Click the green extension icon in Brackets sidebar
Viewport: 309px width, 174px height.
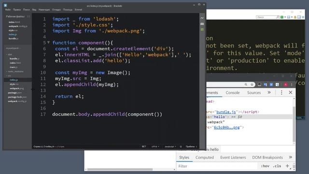(202, 29)
